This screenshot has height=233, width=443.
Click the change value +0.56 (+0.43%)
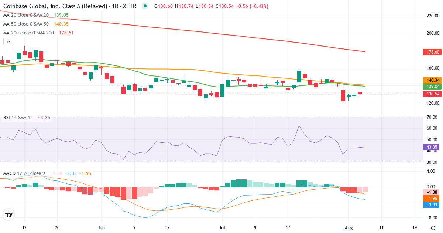click(252, 6)
